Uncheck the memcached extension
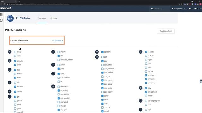Viewport: 202px width, 113px height. (59, 98)
